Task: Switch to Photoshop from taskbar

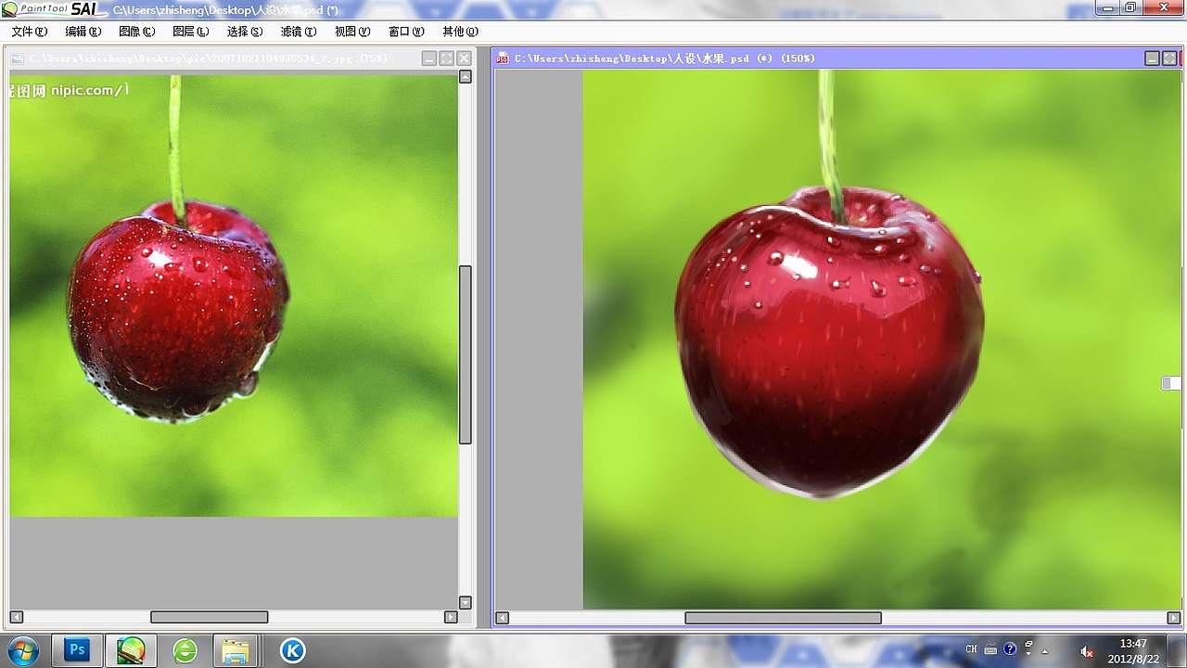Action: 77,650
